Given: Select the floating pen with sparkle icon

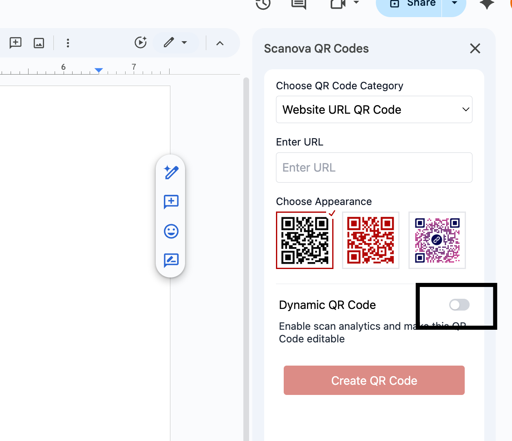Looking at the screenshot, I should click(x=171, y=172).
